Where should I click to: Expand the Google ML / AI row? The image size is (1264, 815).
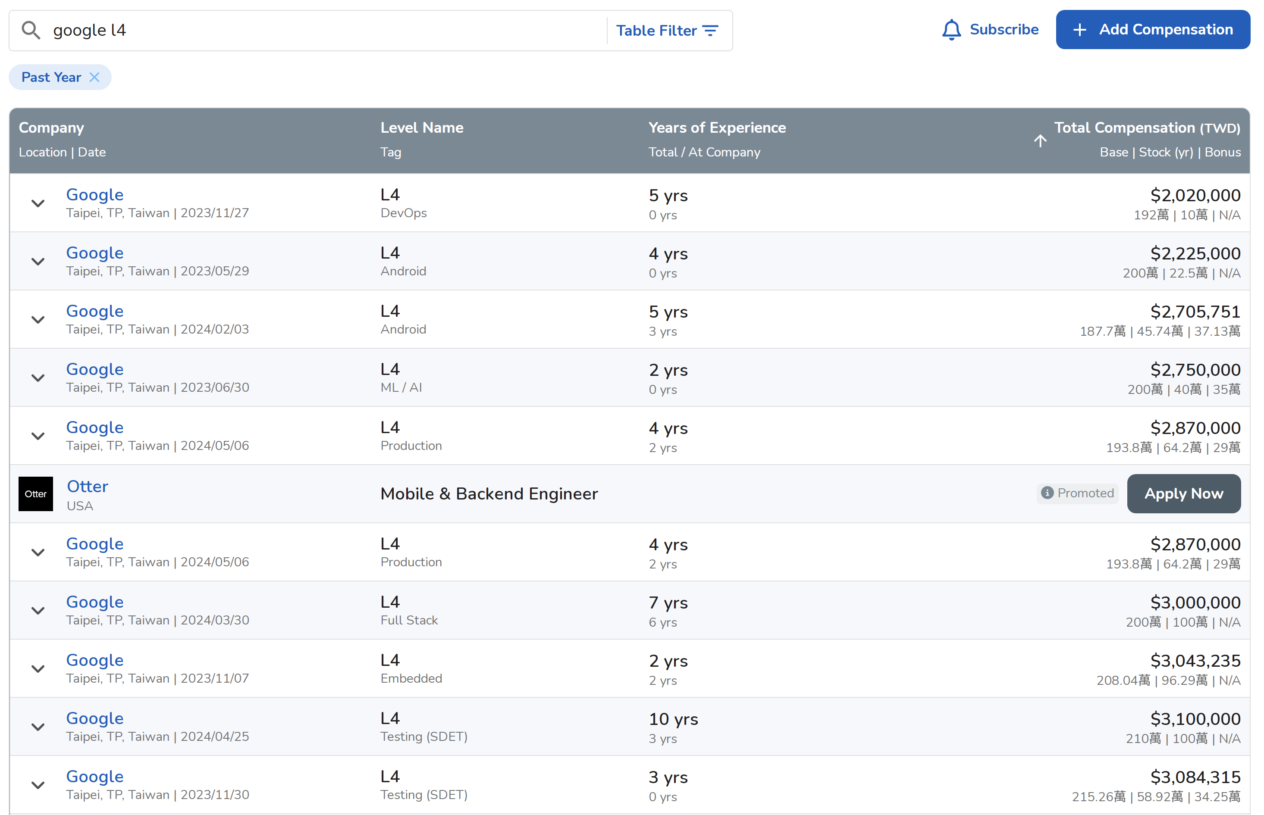38,378
